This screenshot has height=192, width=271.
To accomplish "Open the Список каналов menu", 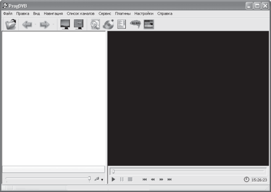I will pyautogui.click(x=81, y=14).
